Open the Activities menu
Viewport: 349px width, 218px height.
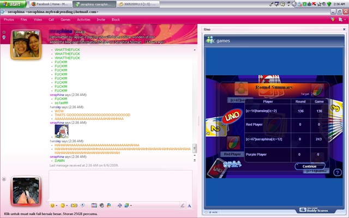83,20
